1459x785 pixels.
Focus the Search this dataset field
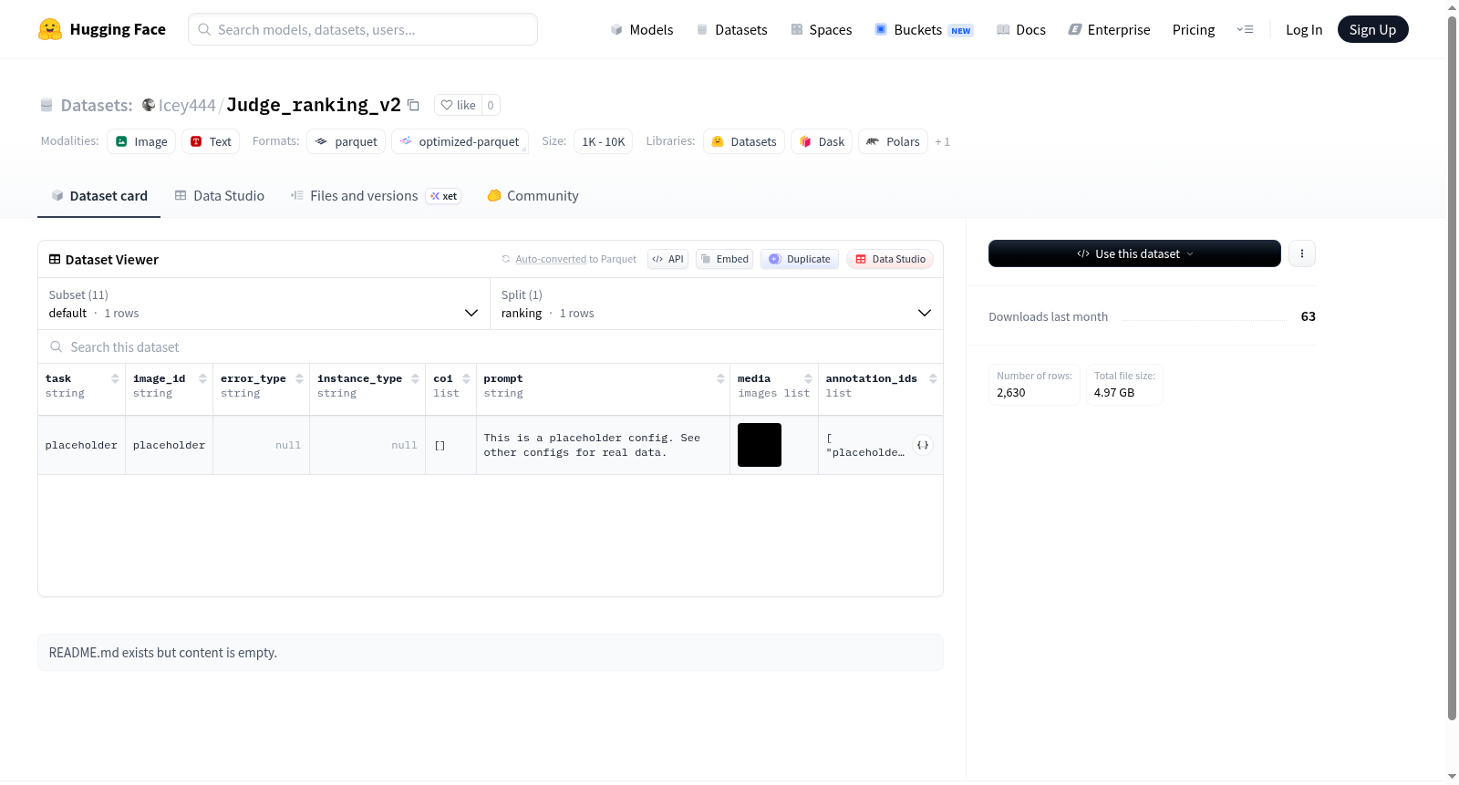coord(491,346)
